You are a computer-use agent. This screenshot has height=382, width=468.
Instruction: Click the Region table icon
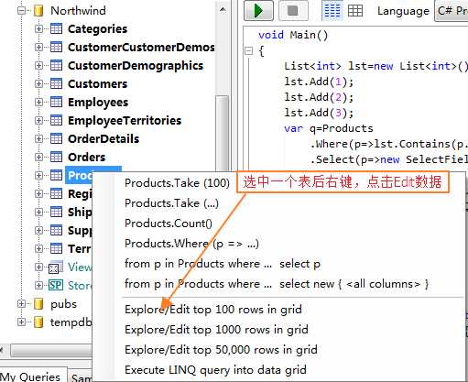[x=56, y=193]
